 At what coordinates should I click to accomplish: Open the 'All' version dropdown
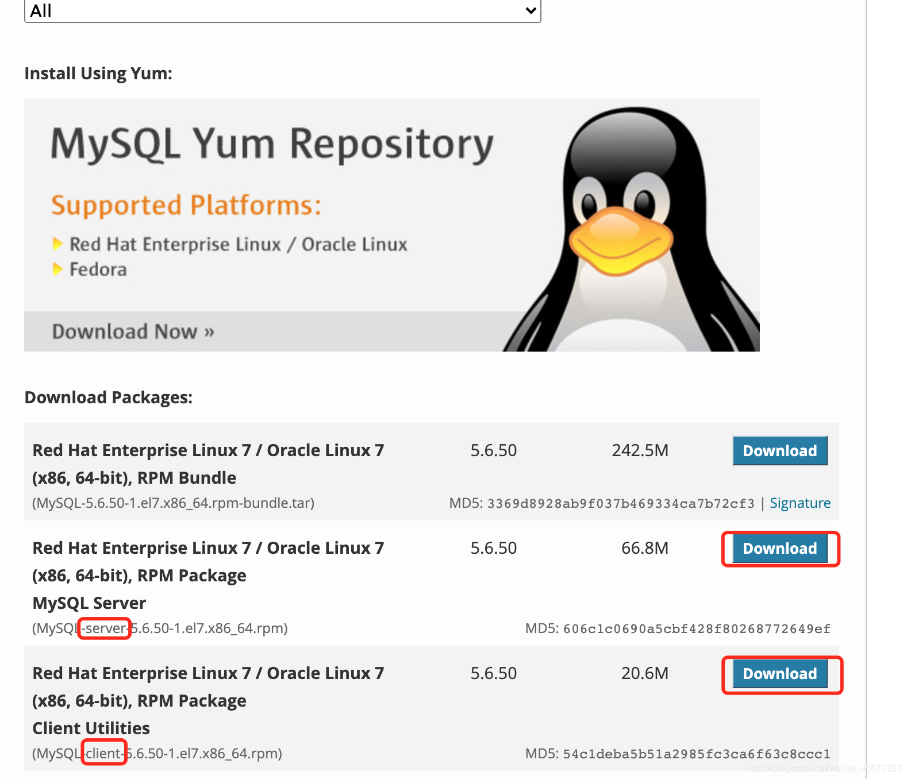click(282, 10)
